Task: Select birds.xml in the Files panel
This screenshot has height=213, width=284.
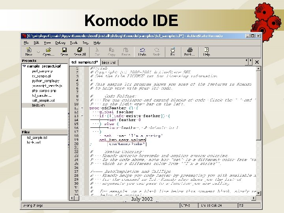Action: [34, 142]
